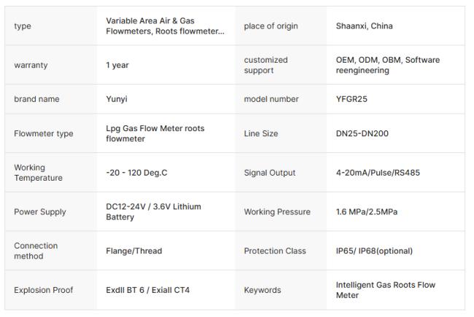Click the brand name value 'Yunyi'
Screen dimensions: 474x317
[x=118, y=99]
